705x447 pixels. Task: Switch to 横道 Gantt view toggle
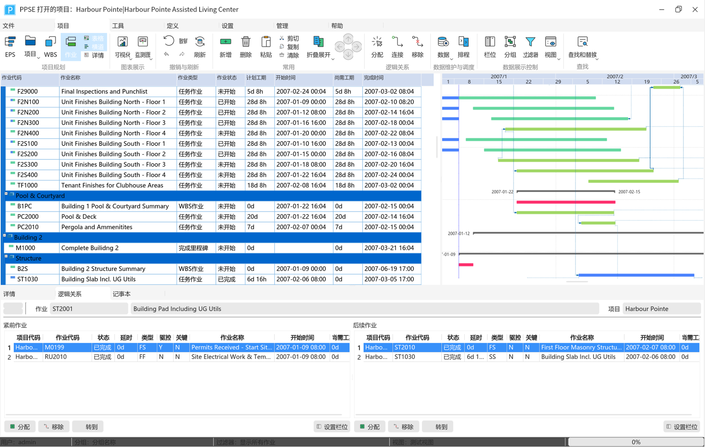[94, 47]
